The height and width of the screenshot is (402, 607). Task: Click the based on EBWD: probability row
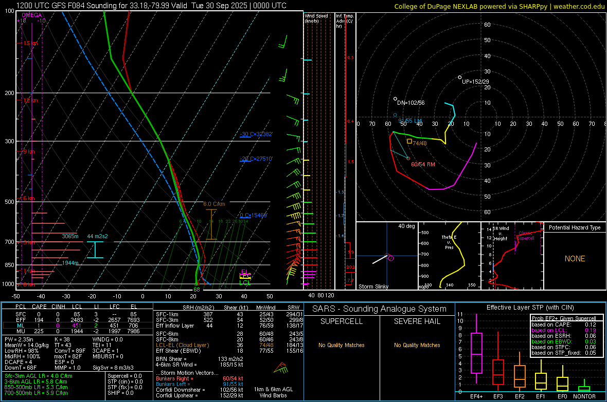click(x=564, y=341)
